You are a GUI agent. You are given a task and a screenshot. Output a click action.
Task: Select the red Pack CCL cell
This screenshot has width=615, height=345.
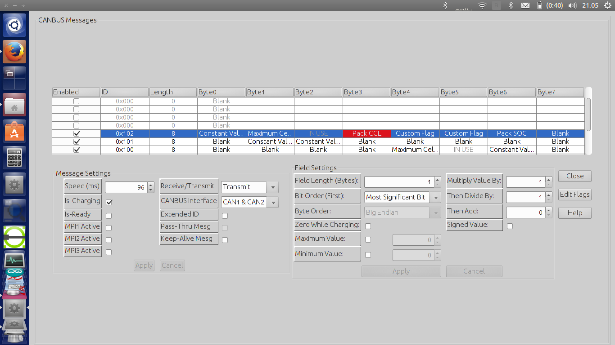(366, 133)
